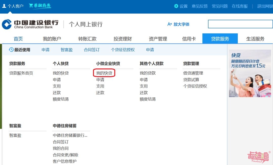
Task: Click the search input field at top right
Action: coord(240,24)
